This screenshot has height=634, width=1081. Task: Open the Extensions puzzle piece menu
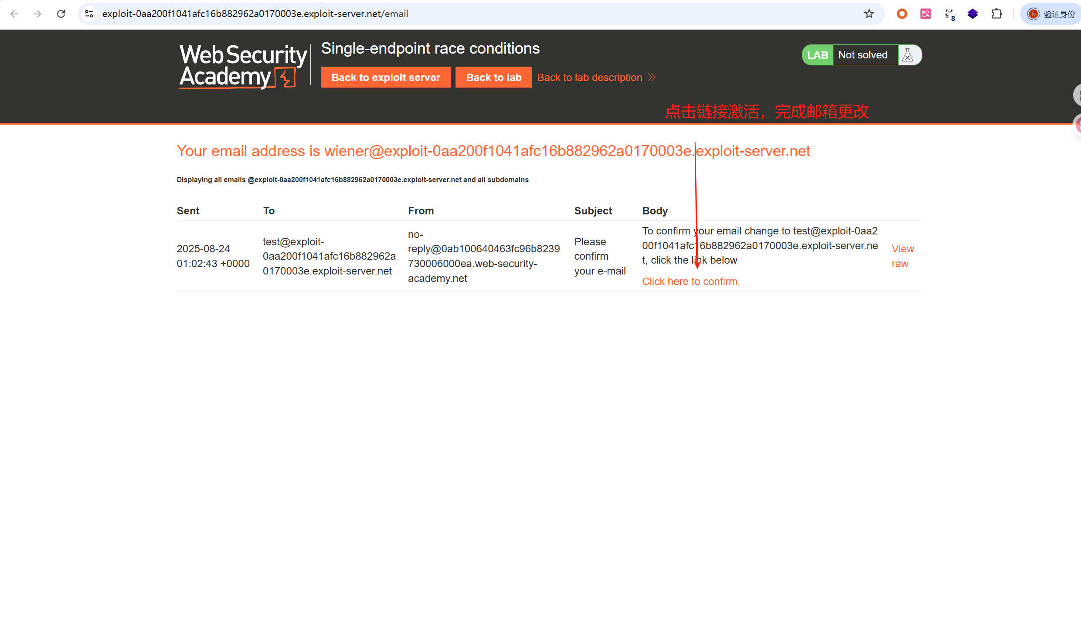pyautogui.click(x=996, y=14)
